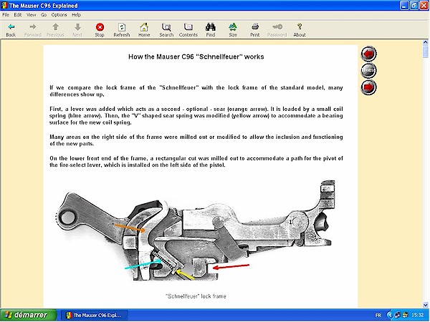Click the vertical scrollbar thumb
This screenshot has height=322, width=430.
(x=425, y=52)
